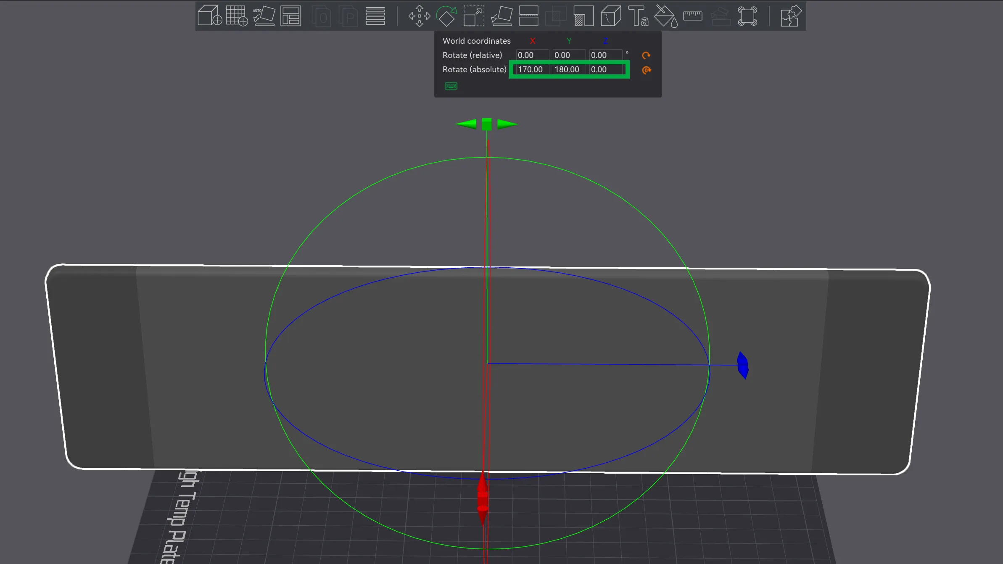Toggle the active Rotate tool
Image resolution: width=1003 pixels, height=564 pixels.
point(446,16)
